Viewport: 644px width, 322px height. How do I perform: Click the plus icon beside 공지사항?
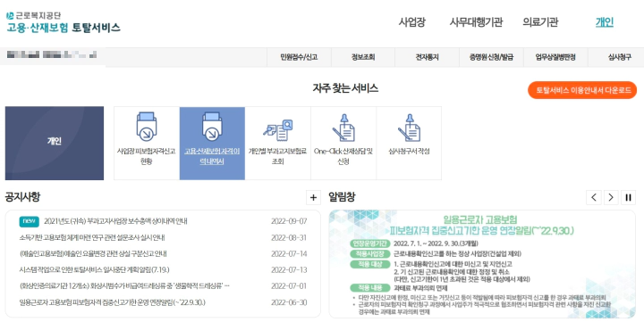(x=313, y=197)
